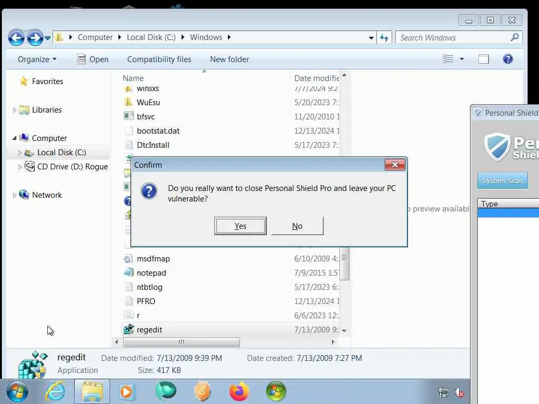Close the Confirm dialog with red X

coord(395,165)
